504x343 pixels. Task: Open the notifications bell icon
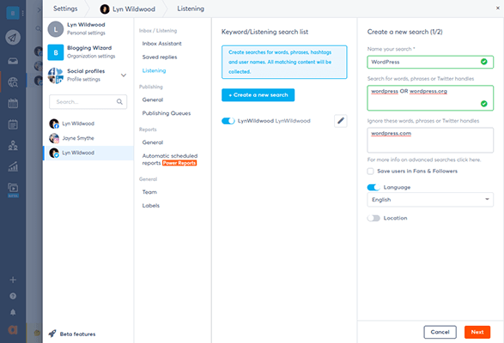coord(13,312)
